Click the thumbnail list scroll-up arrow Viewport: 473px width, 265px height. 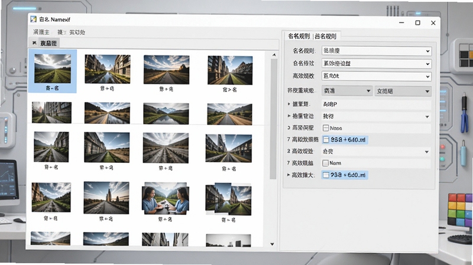pyautogui.click(x=274, y=55)
